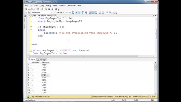Open a new Database Engine Query
Viewport: 181px width, 102px height.
(38, 9)
